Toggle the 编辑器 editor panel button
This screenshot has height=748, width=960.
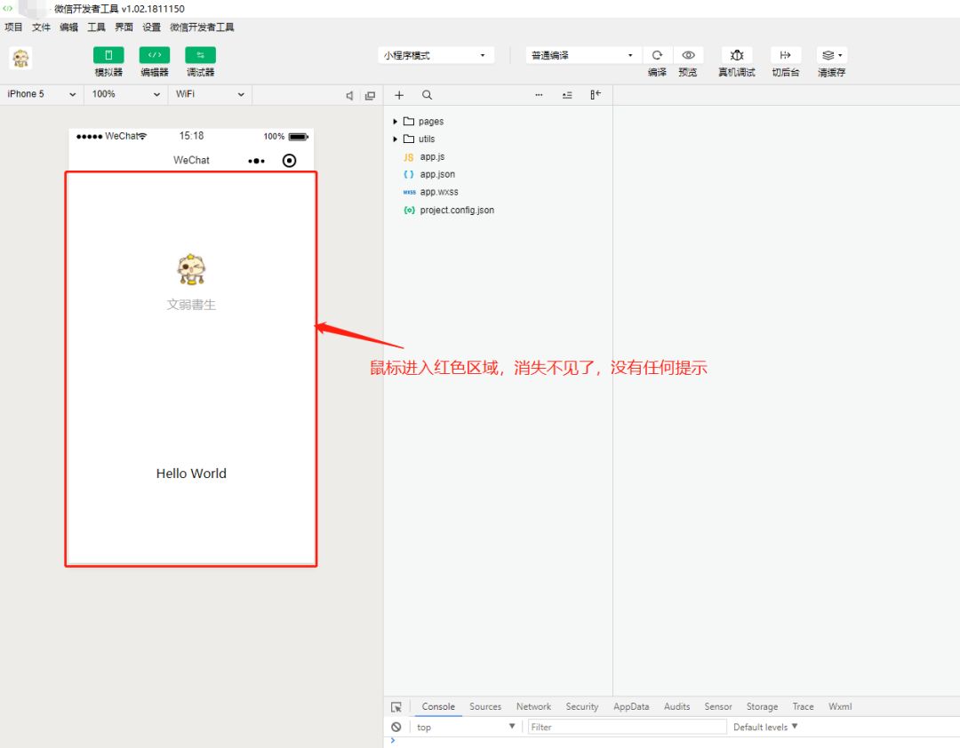[x=155, y=55]
